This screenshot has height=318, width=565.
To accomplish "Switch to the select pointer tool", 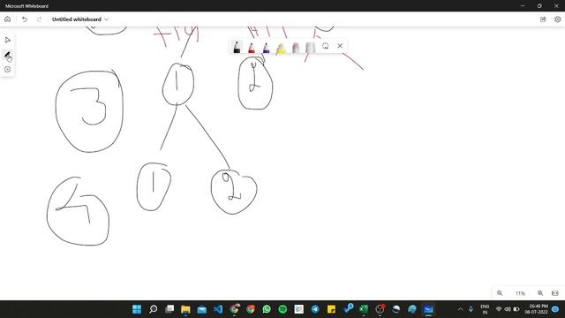I will point(8,40).
